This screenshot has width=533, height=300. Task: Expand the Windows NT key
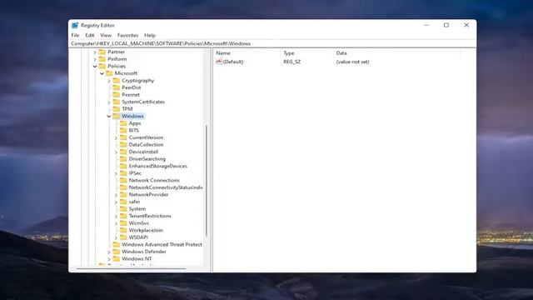tap(109, 259)
